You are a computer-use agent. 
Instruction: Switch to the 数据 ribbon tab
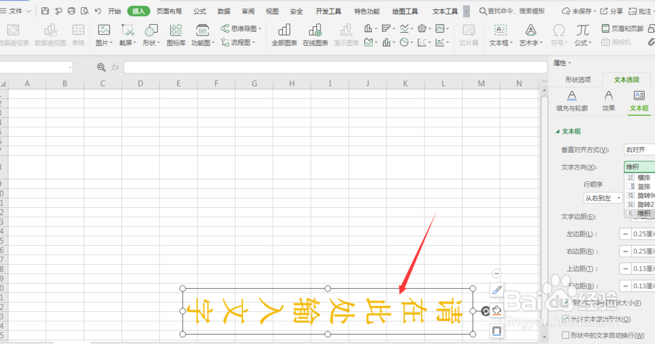tap(223, 11)
